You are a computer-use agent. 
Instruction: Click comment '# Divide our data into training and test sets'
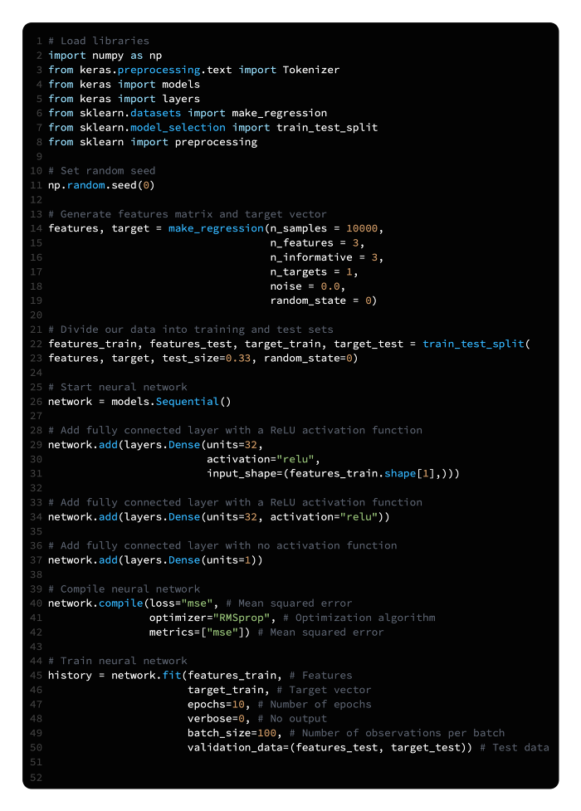pyautogui.click(x=190, y=330)
